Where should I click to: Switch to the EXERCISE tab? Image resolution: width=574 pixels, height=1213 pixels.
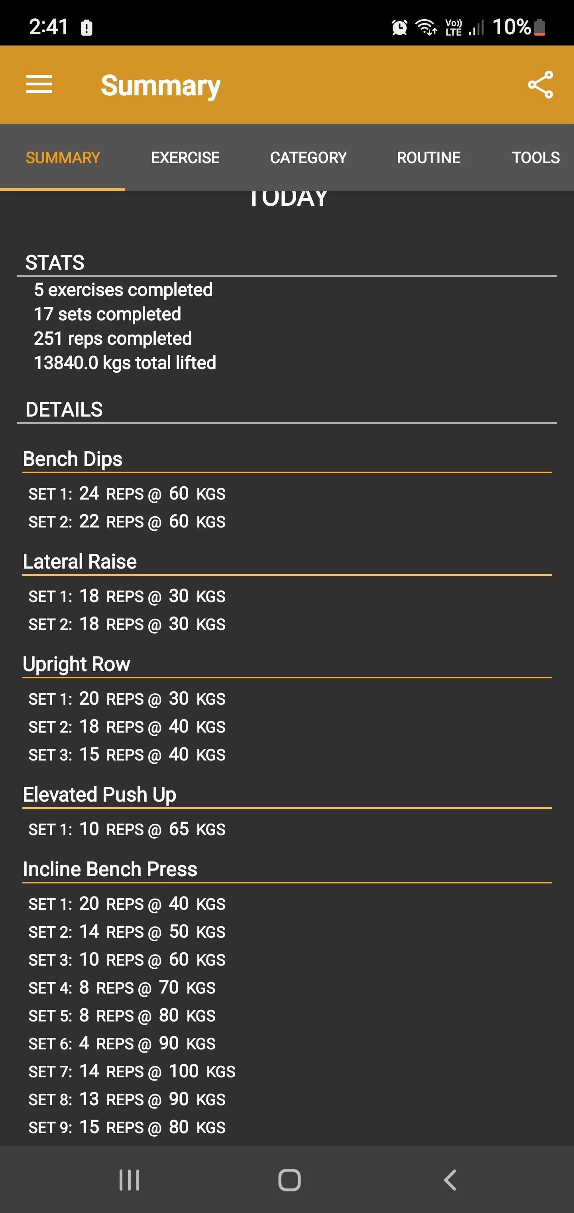[185, 157]
